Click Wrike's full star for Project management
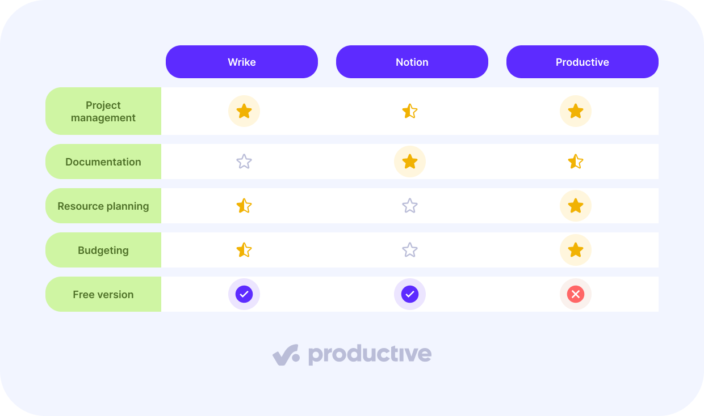704x416 pixels. pos(244,111)
